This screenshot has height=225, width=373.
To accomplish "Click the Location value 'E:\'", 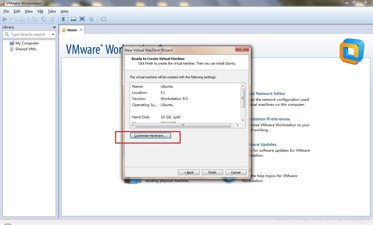I will (x=163, y=93).
